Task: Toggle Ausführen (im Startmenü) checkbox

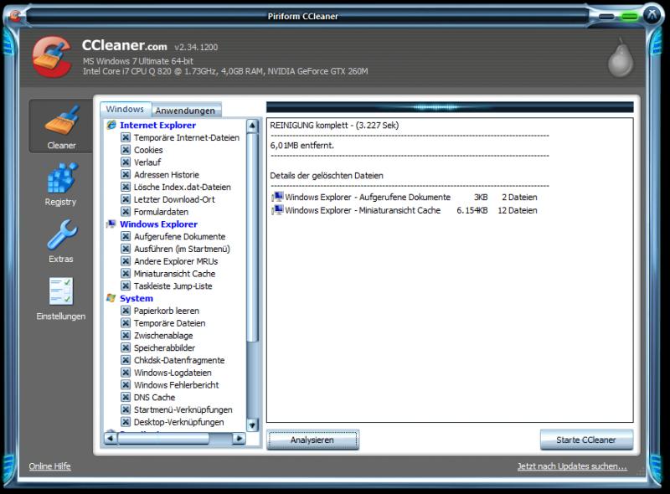Action: 125,249
